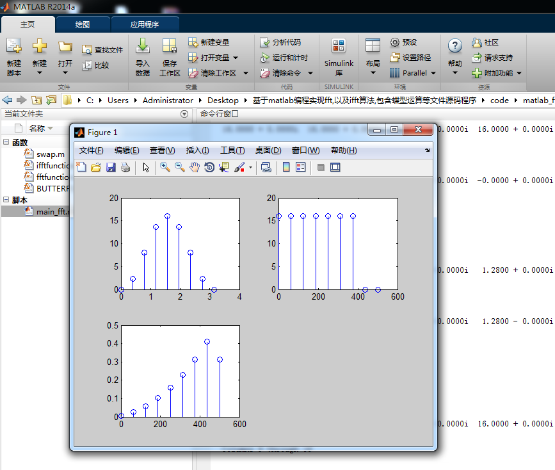Select the swap.m file
Viewport: 555px width, 470px height.
tap(45, 154)
